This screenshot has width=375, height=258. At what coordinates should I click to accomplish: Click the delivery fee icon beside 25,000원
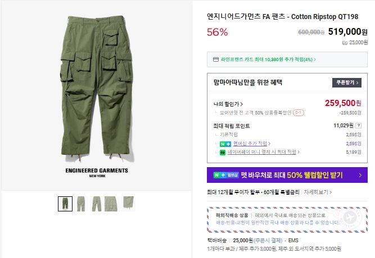click(345, 42)
